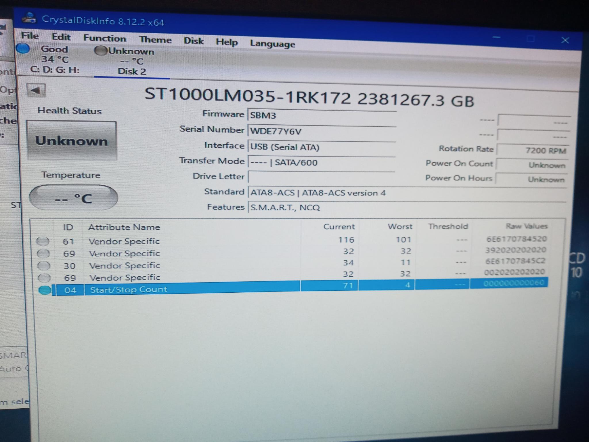This screenshot has width=589, height=442.
Task: Click worst value 101 in ID 61 row
Action: pyautogui.click(x=403, y=239)
